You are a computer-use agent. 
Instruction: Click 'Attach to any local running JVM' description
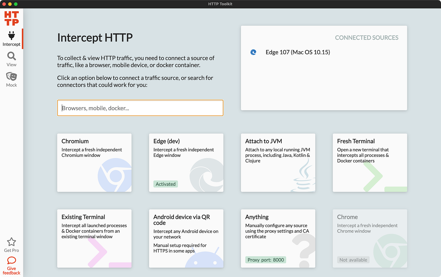pos(278,155)
